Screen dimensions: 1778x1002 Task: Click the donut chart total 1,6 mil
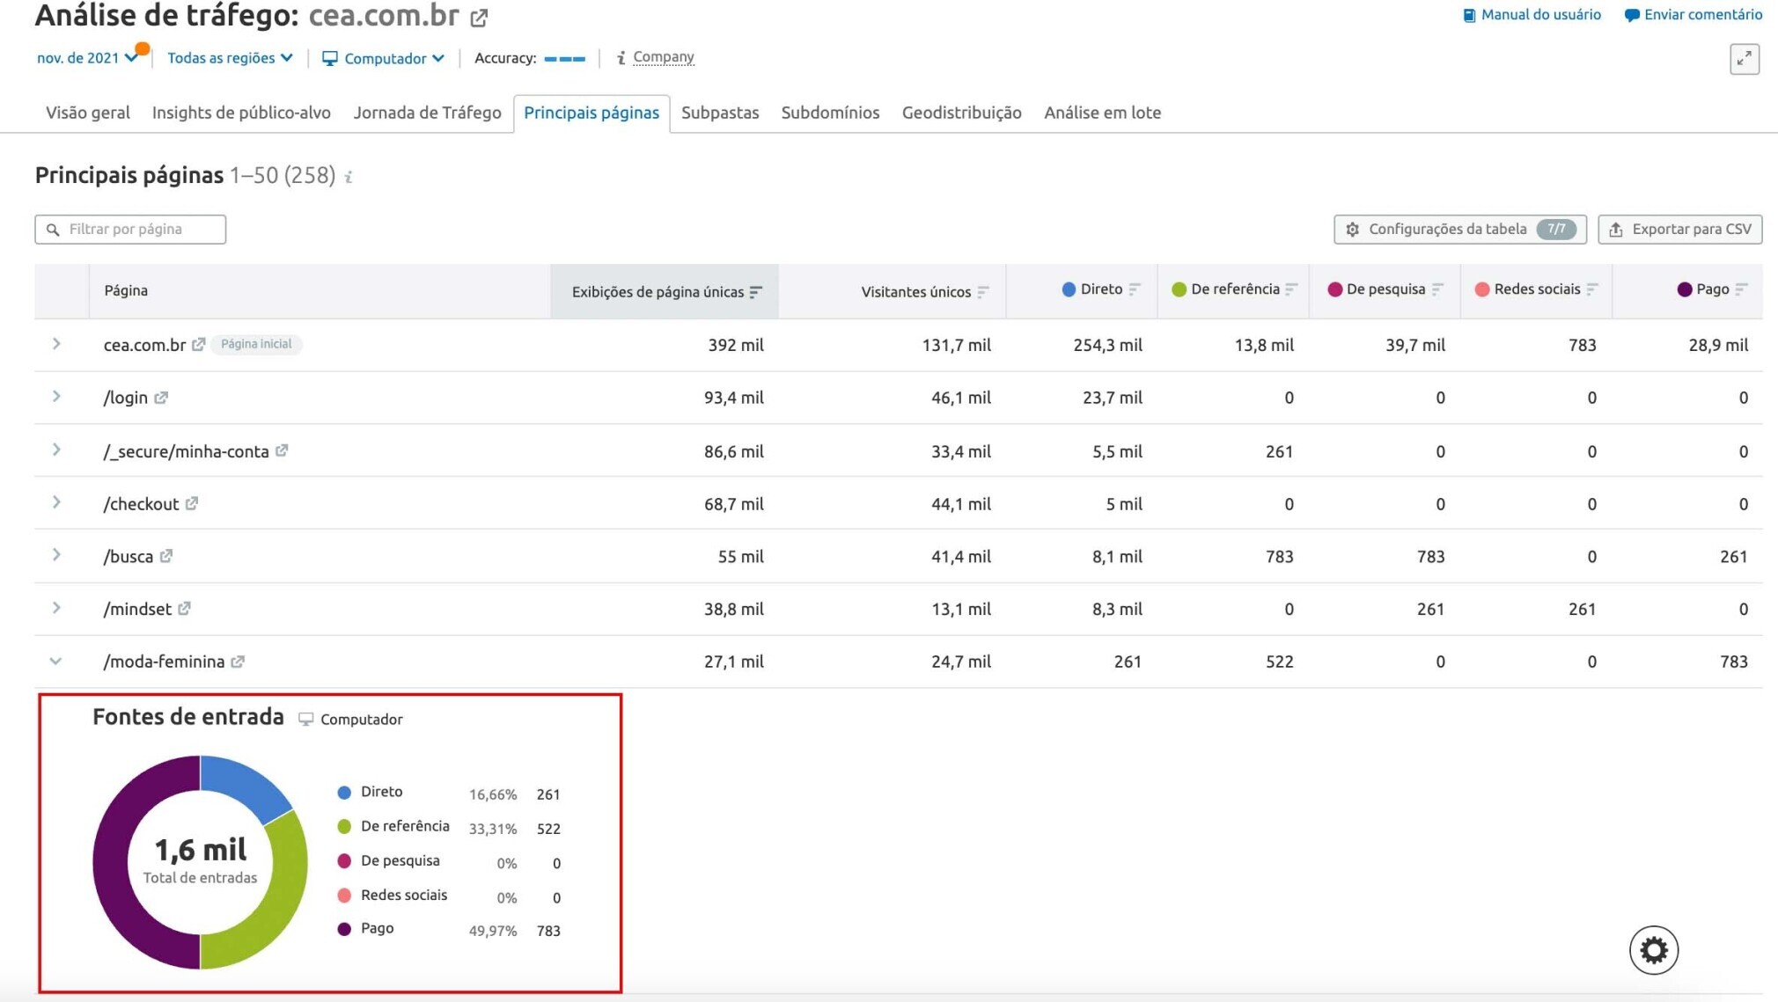click(201, 851)
